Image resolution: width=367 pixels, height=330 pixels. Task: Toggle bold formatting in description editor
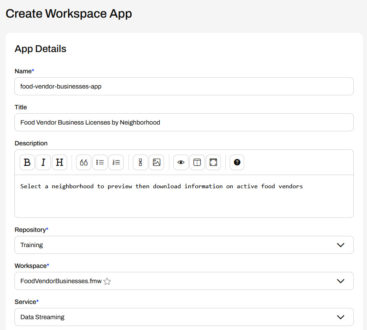pyautogui.click(x=27, y=162)
